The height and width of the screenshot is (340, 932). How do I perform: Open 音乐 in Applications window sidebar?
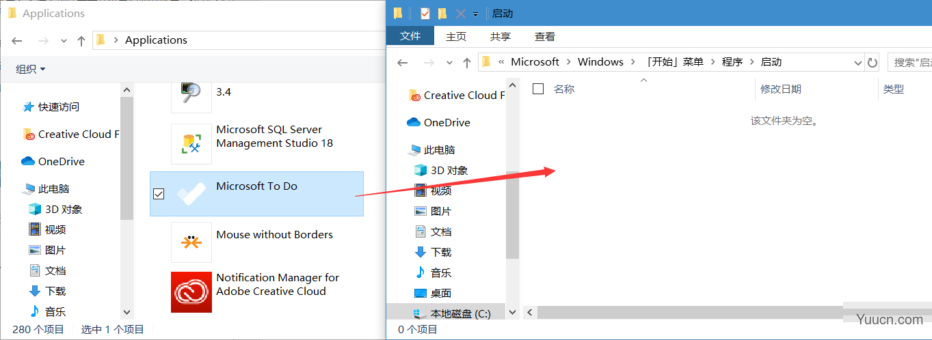(x=47, y=312)
